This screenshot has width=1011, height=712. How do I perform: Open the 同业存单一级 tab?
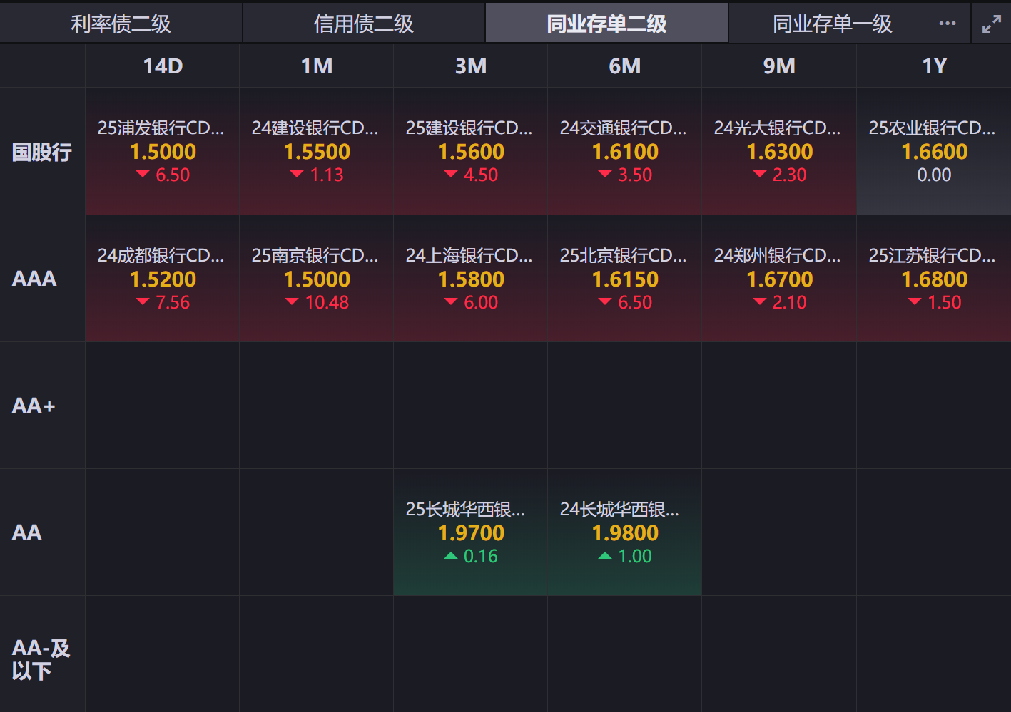(x=833, y=24)
